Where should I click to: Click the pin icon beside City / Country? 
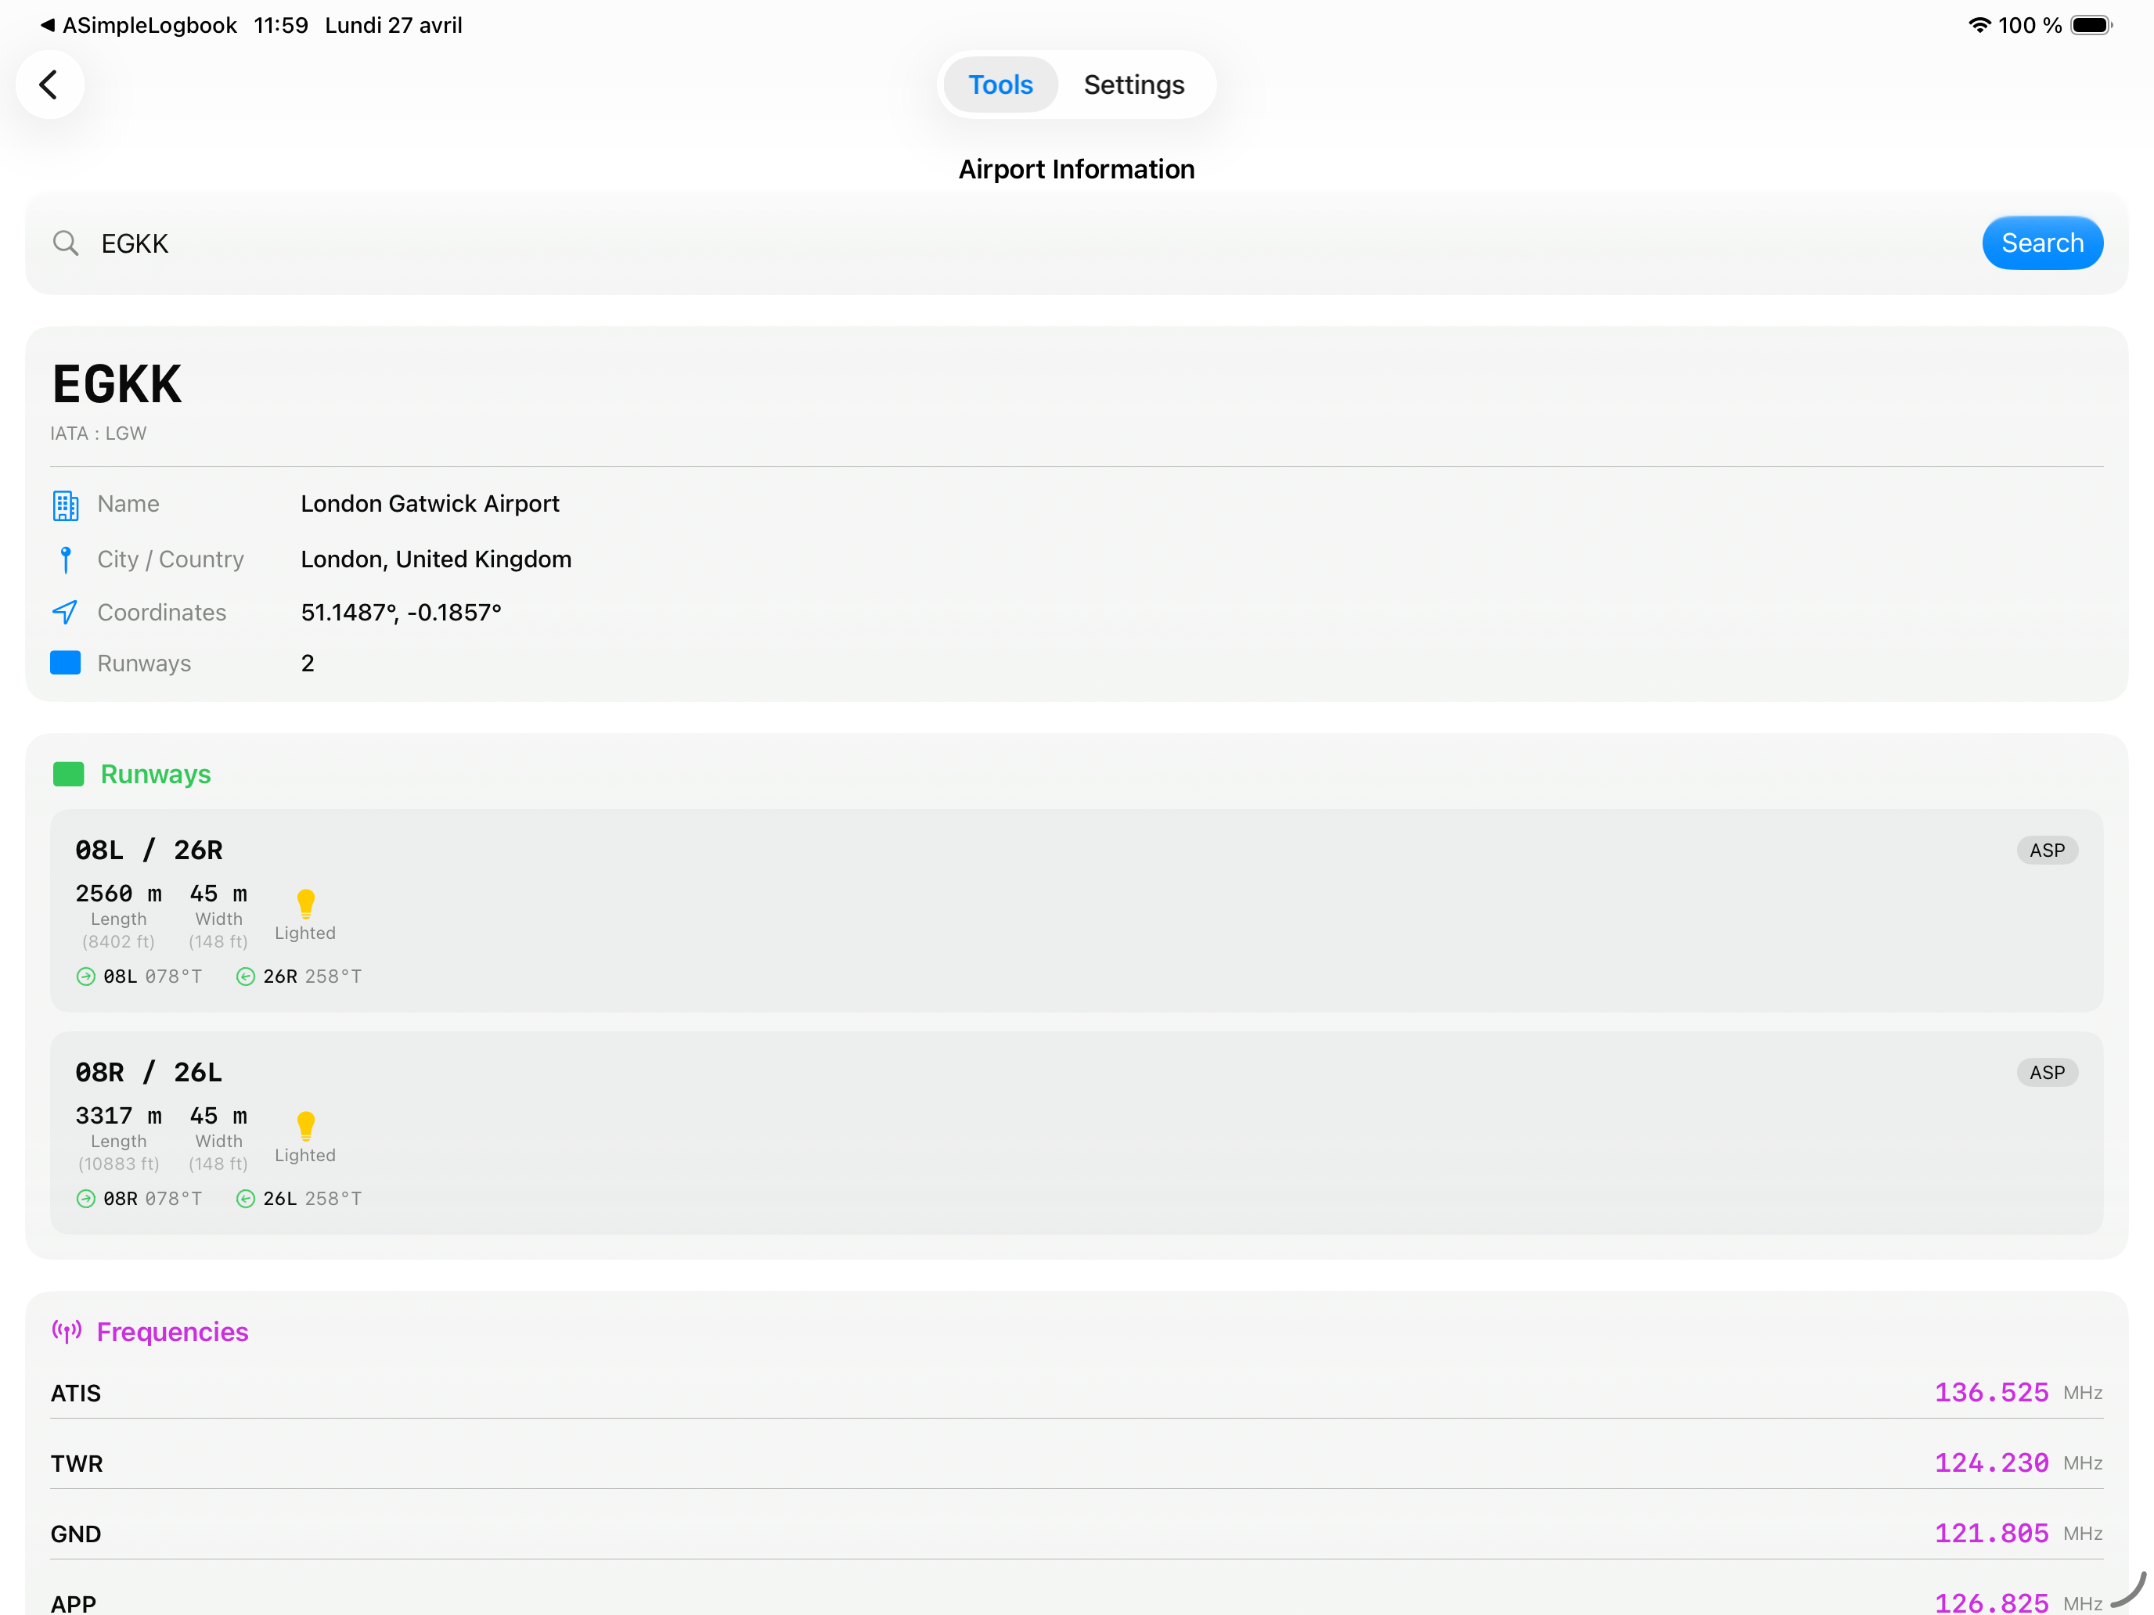65,559
